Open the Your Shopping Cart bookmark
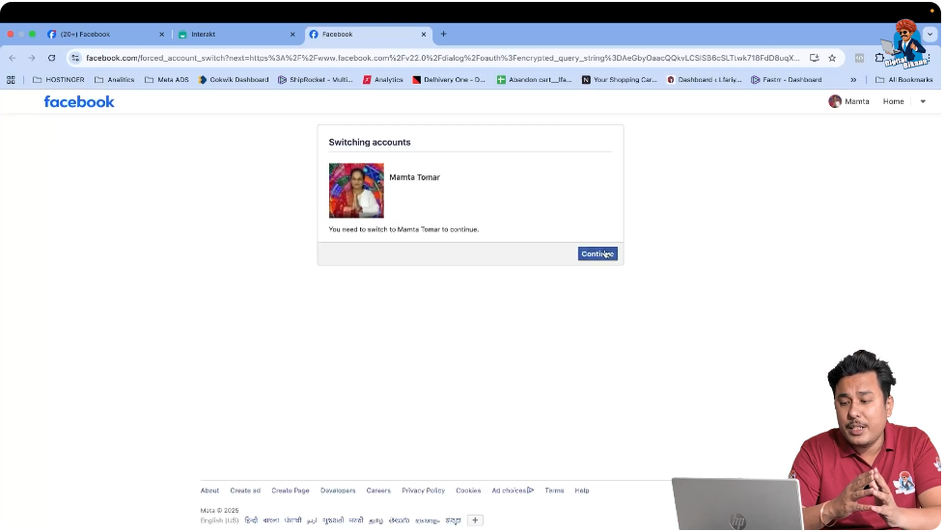Image resolution: width=944 pixels, height=531 pixels. click(619, 79)
